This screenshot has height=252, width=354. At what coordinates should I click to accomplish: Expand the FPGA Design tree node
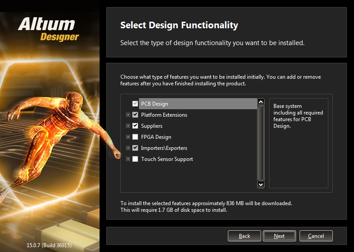pos(128,137)
